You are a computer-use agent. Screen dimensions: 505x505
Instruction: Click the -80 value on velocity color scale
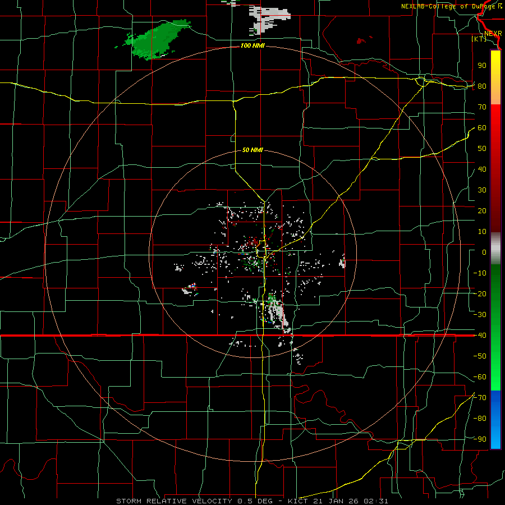point(480,419)
